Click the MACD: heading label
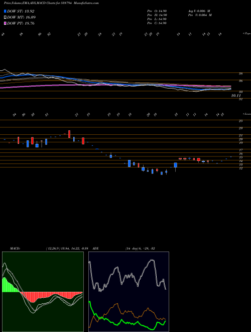This screenshot has height=332, width=251. tap(15, 248)
